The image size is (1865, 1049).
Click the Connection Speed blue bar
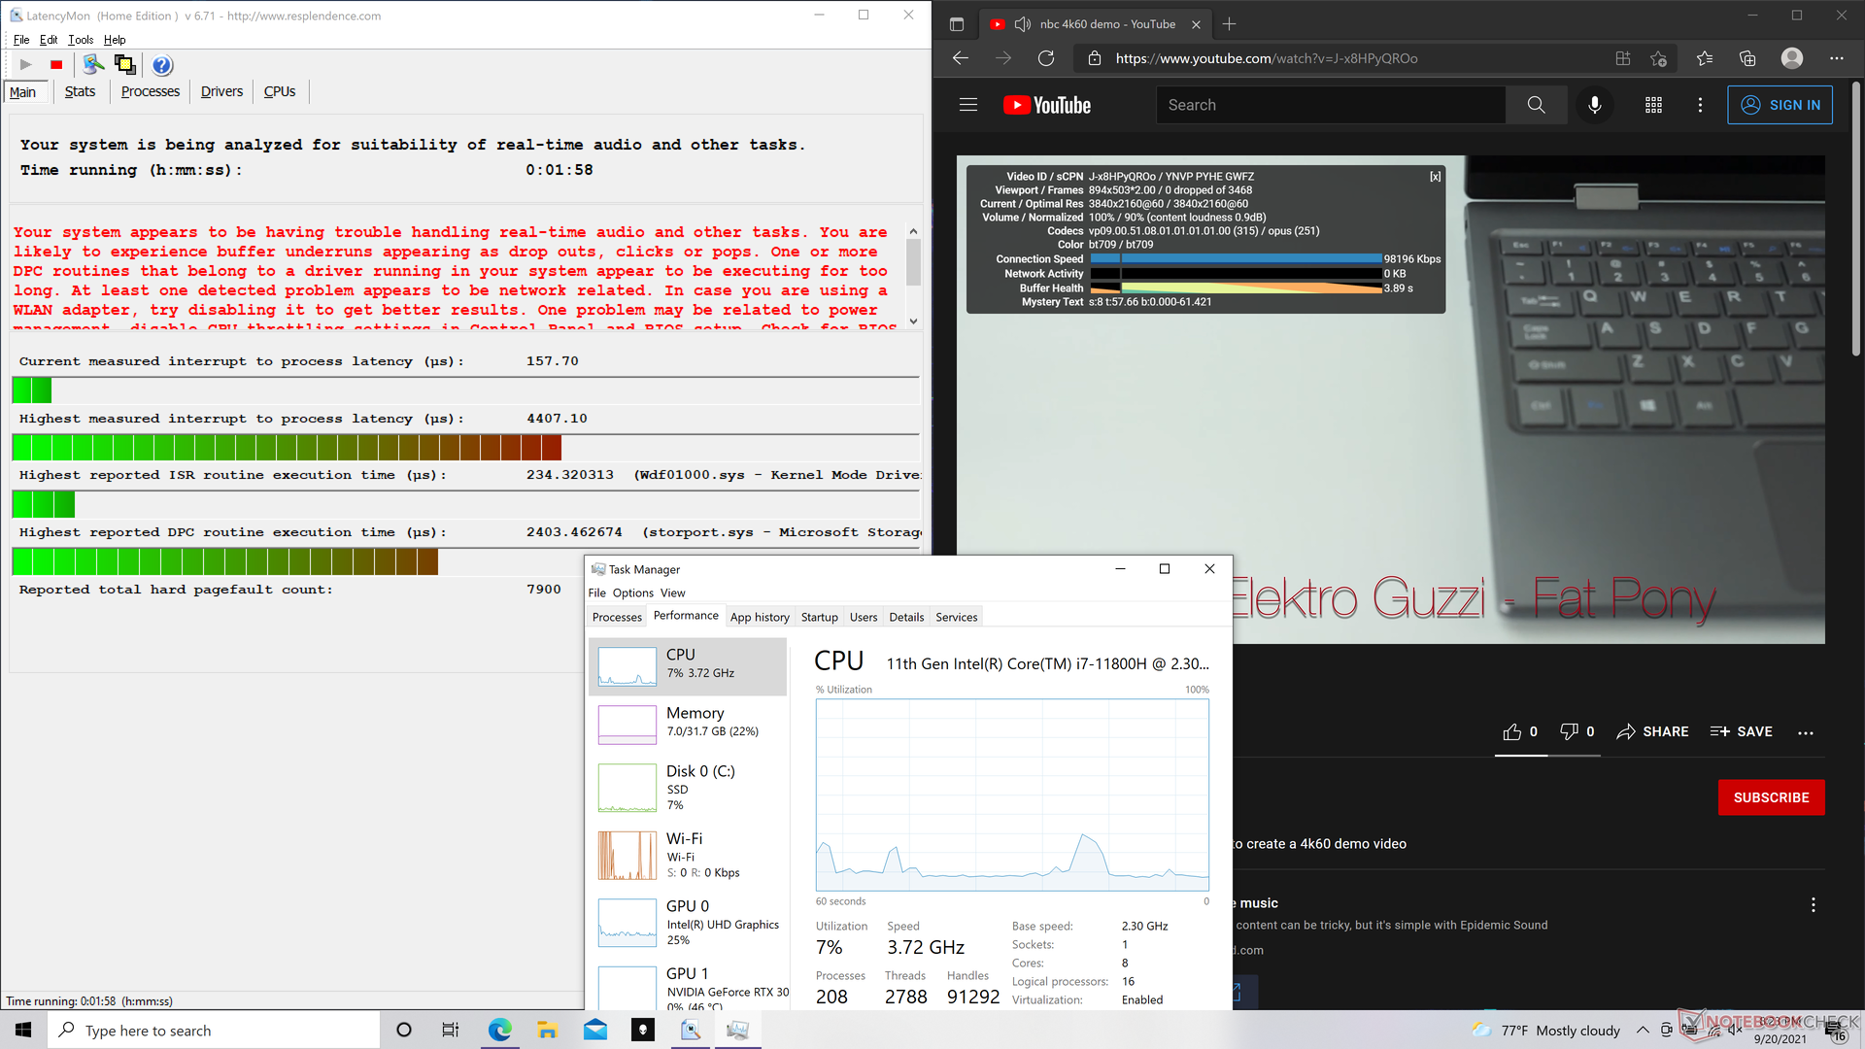point(1236,259)
